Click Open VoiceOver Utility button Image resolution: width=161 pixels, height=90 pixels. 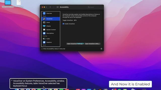tap(92, 44)
